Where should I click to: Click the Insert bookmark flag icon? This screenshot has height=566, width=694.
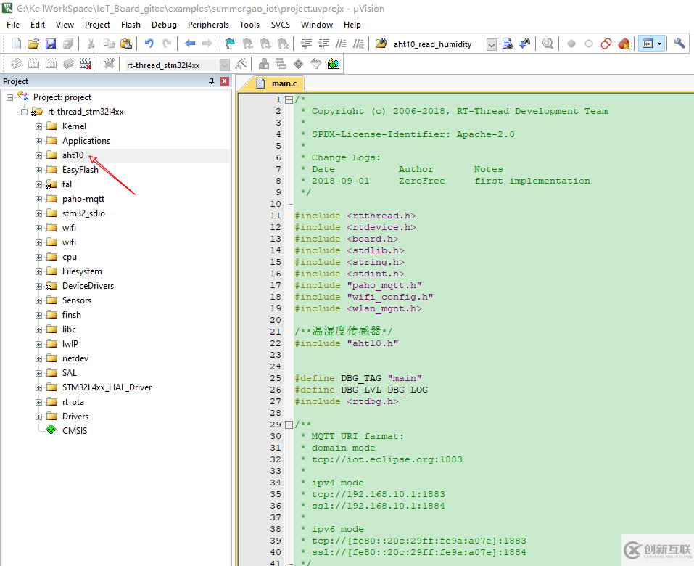230,44
